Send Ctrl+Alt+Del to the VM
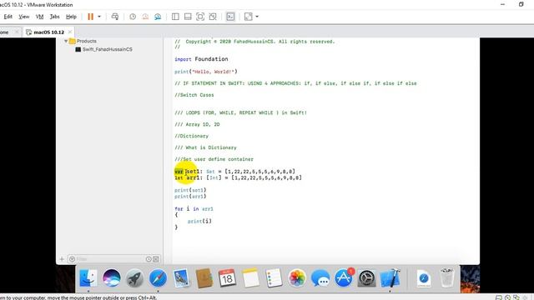The image size is (534, 300). (x=115, y=17)
